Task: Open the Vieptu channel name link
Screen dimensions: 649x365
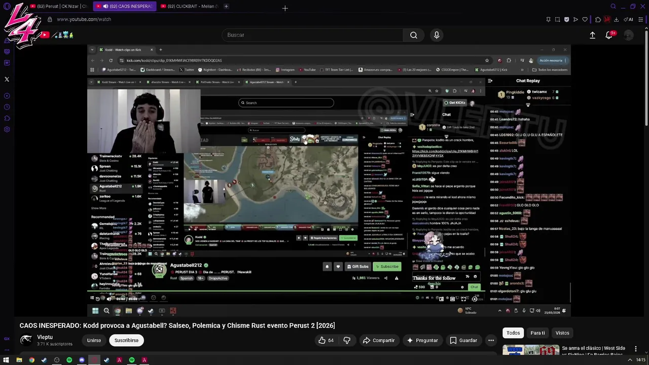Action: pos(45,337)
